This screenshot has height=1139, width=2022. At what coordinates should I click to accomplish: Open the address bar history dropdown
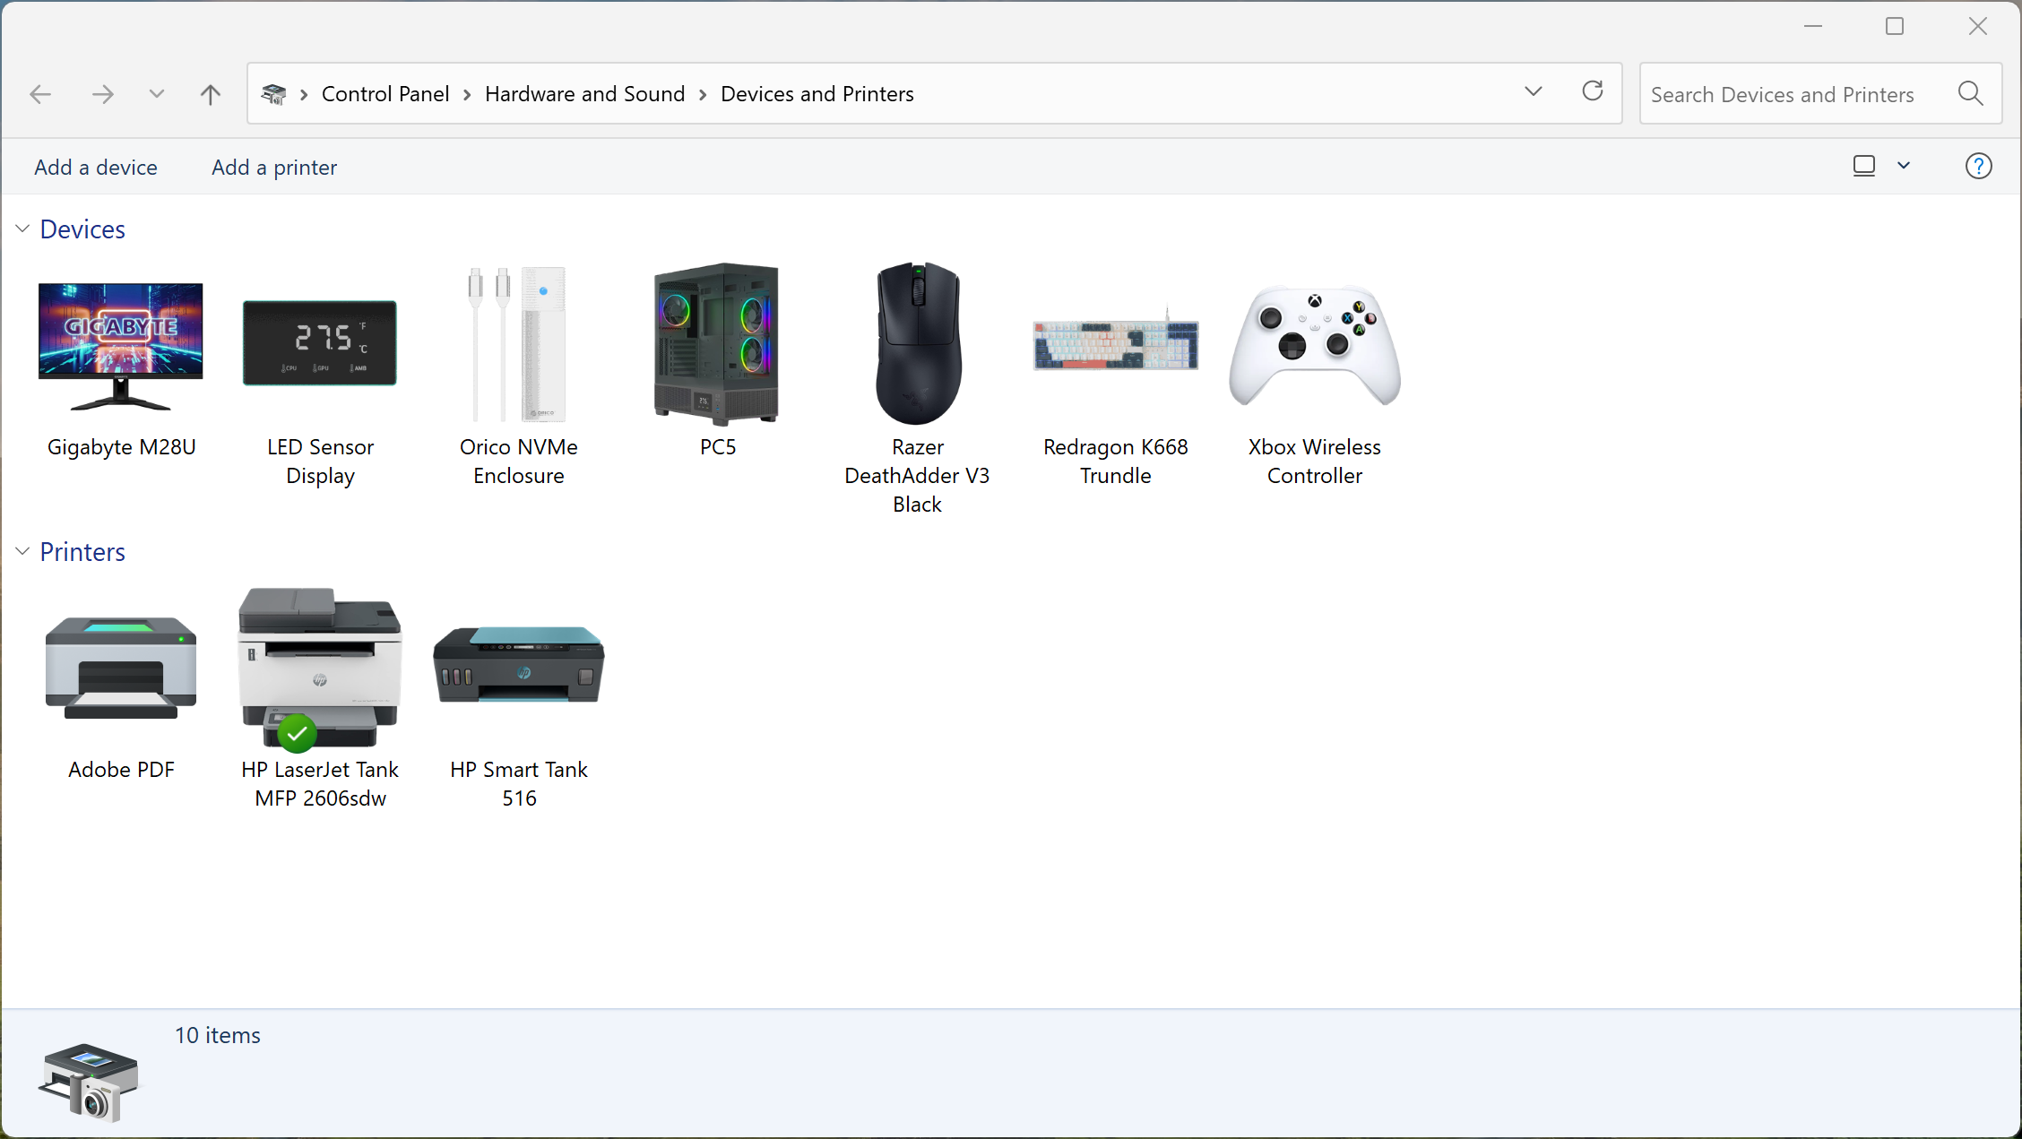coord(1533,92)
